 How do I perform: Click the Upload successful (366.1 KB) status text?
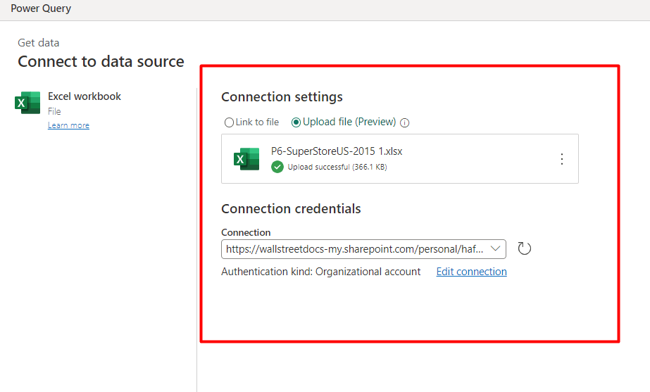tap(337, 167)
